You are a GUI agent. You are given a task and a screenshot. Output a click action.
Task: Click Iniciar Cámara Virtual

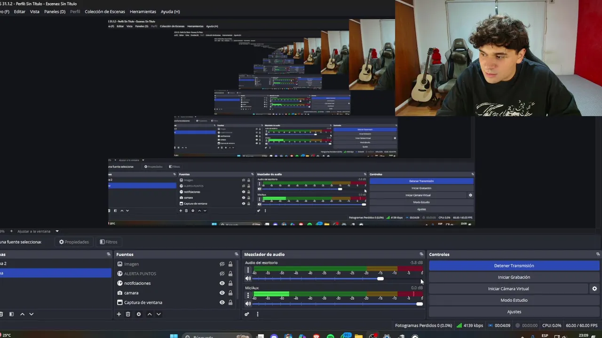[x=508, y=289]
